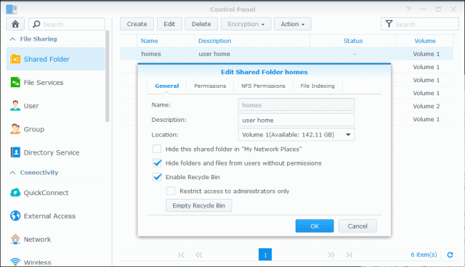Screen dimensions: 465x267
Task: Click the filter funnel icon in search
Action: [x=389, y=24]
